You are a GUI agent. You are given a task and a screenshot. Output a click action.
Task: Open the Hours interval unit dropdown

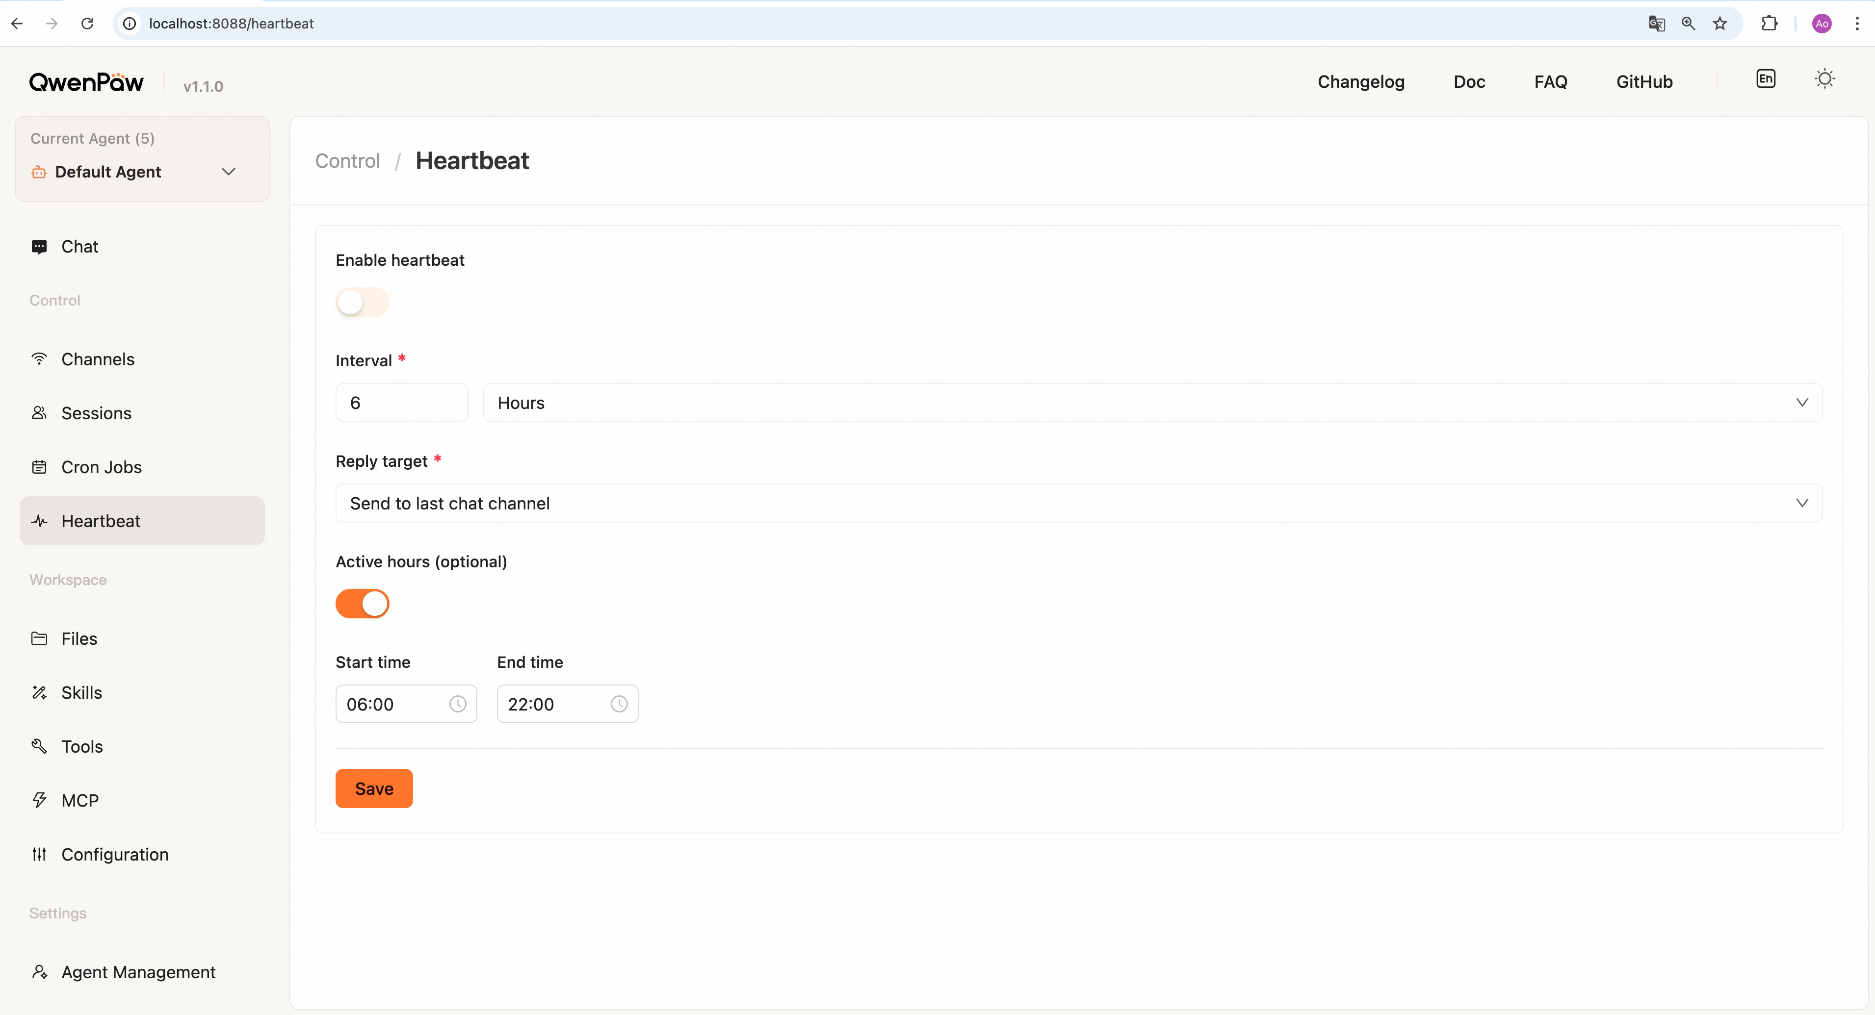pyautogui.click(x=1151, y=403)
